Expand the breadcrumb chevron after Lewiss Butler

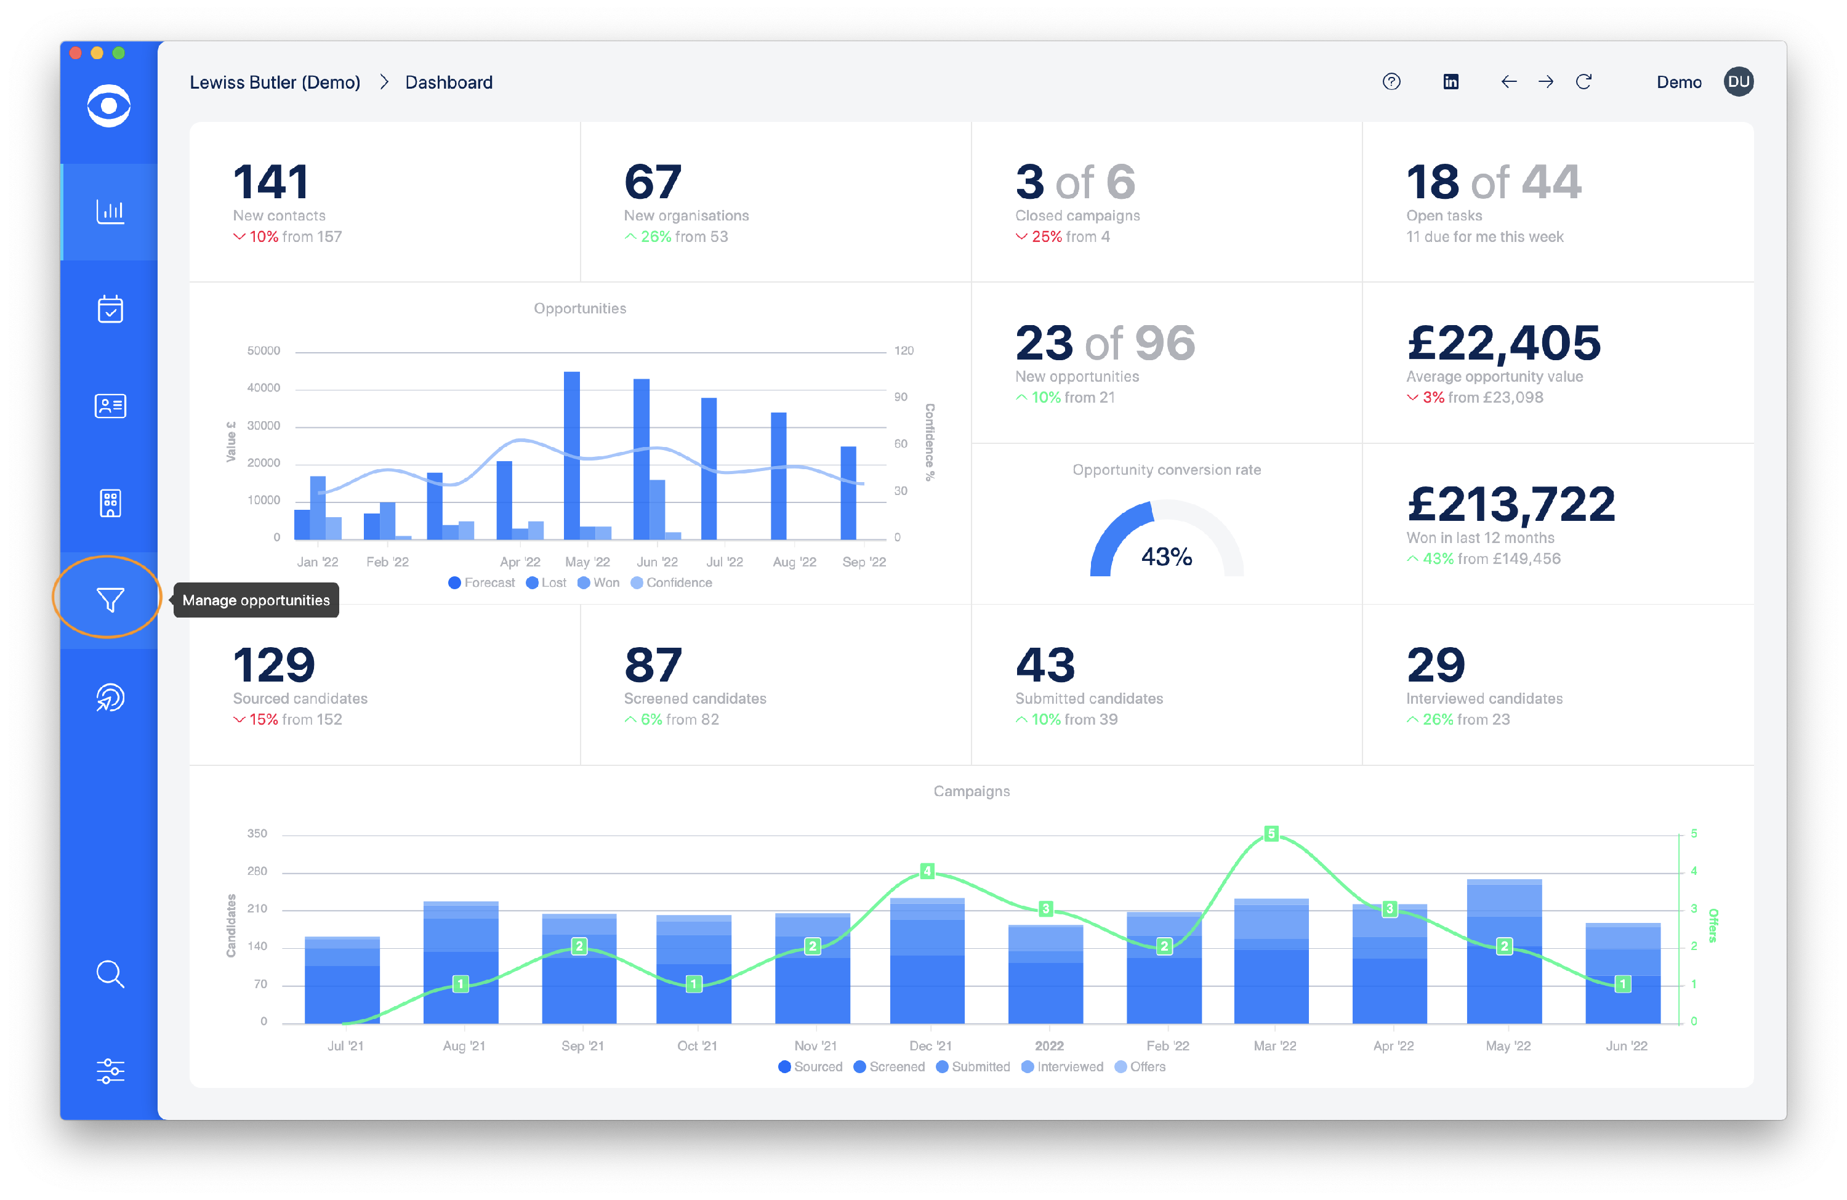point(384,81)
